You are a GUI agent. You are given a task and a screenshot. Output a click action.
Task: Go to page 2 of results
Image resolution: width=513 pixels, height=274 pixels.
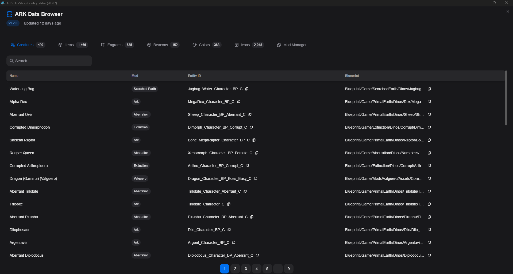[x=235, y=269]
